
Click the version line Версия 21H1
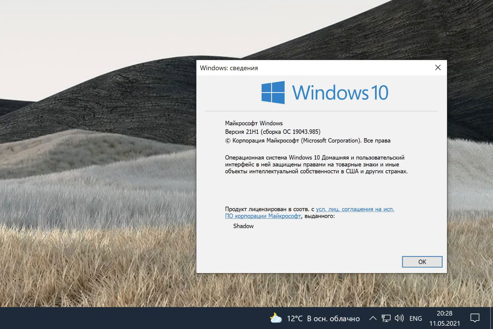[x=273, y=132]
